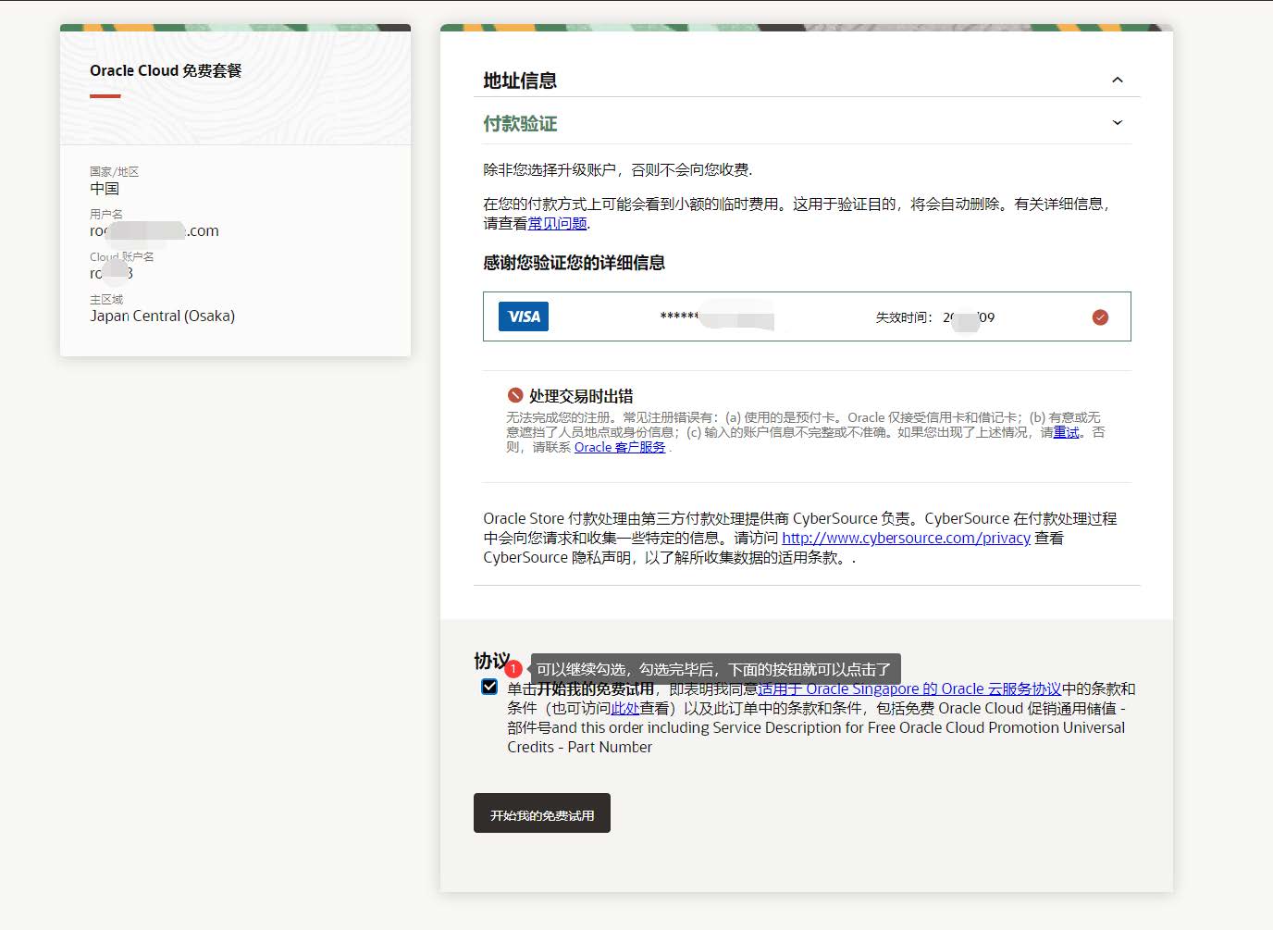The height and width of the screenshot is (930, 1273).
Task: Select the 国家/地区 label
Action: coord(114,171)
